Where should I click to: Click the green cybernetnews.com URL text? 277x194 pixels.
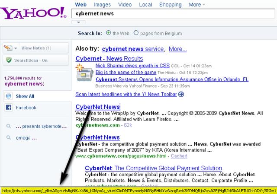click(97, 125)
